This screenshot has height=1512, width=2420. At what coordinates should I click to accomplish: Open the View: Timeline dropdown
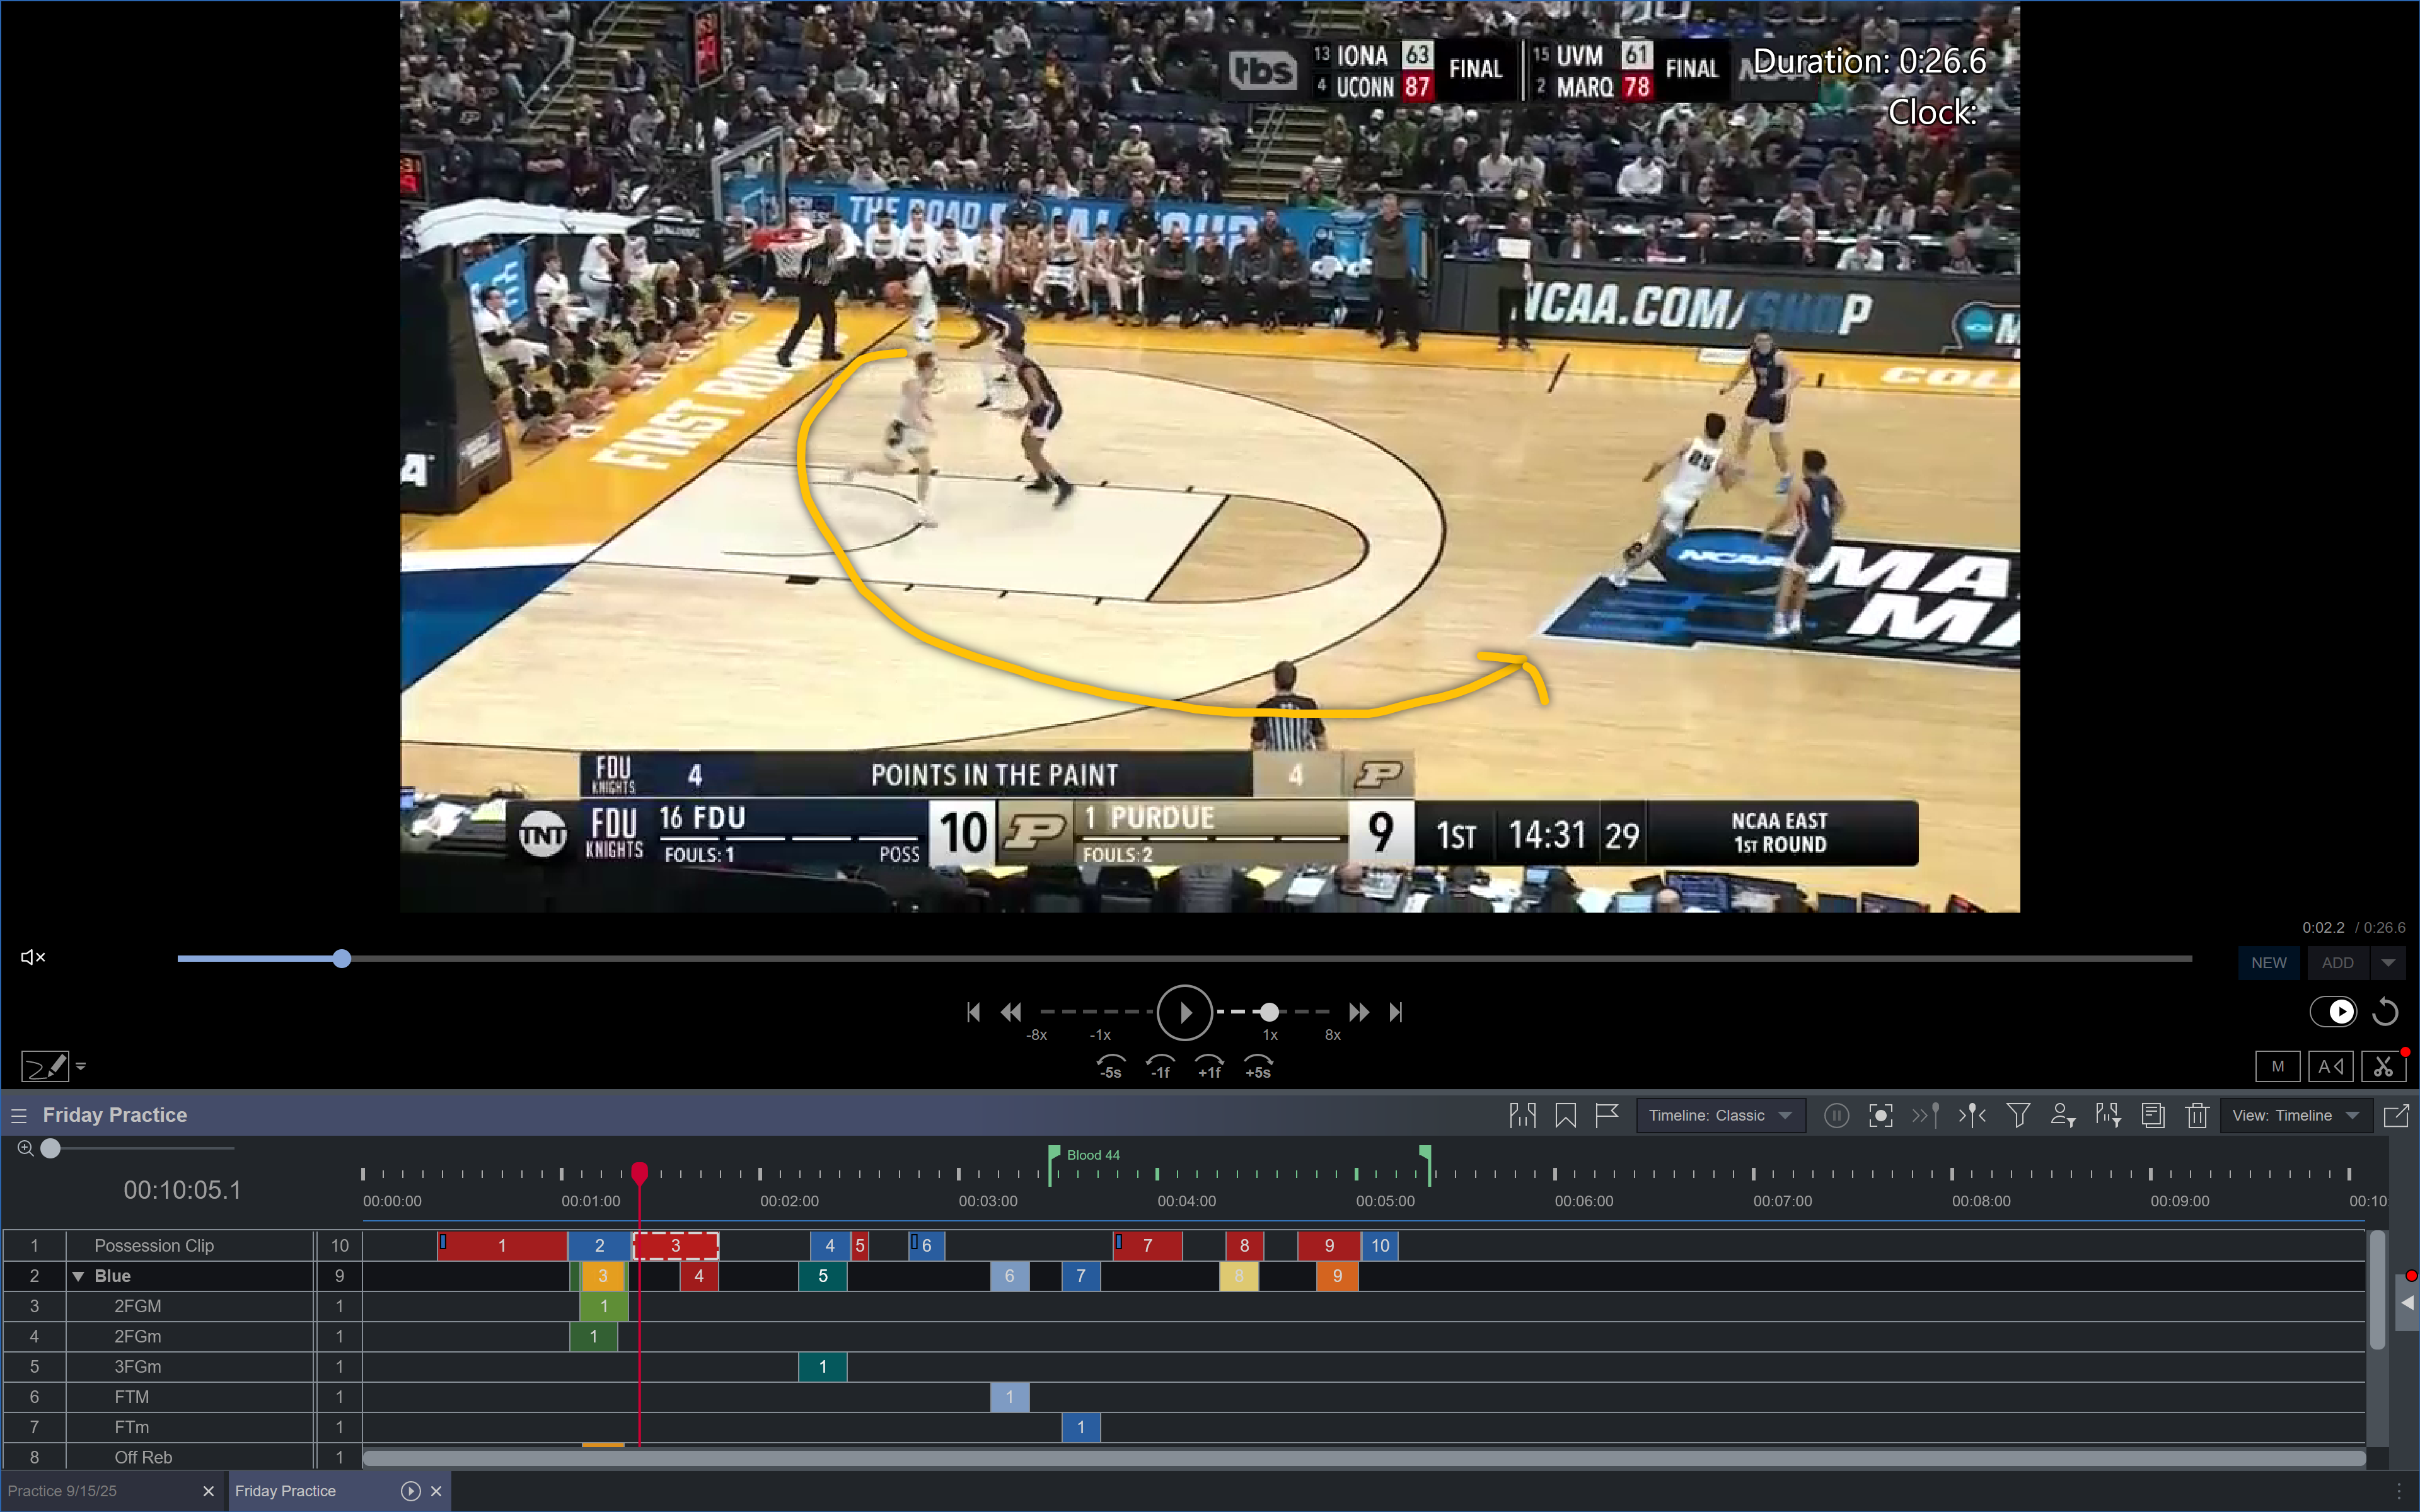pyautogui.click(x=2295, y=1115)
